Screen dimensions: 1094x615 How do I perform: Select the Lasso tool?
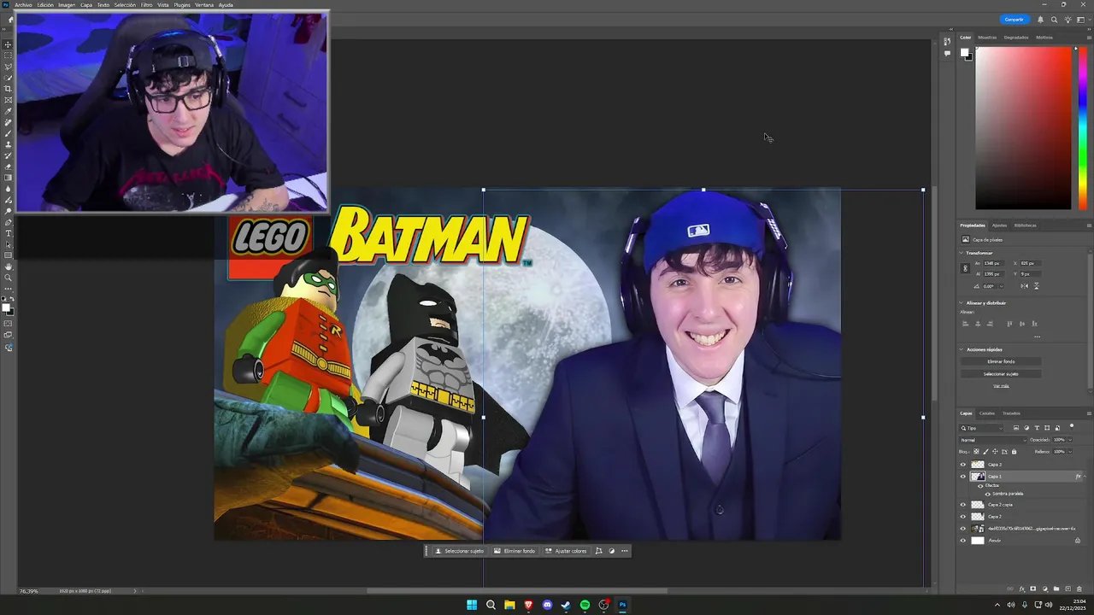(x=9, y=67)
